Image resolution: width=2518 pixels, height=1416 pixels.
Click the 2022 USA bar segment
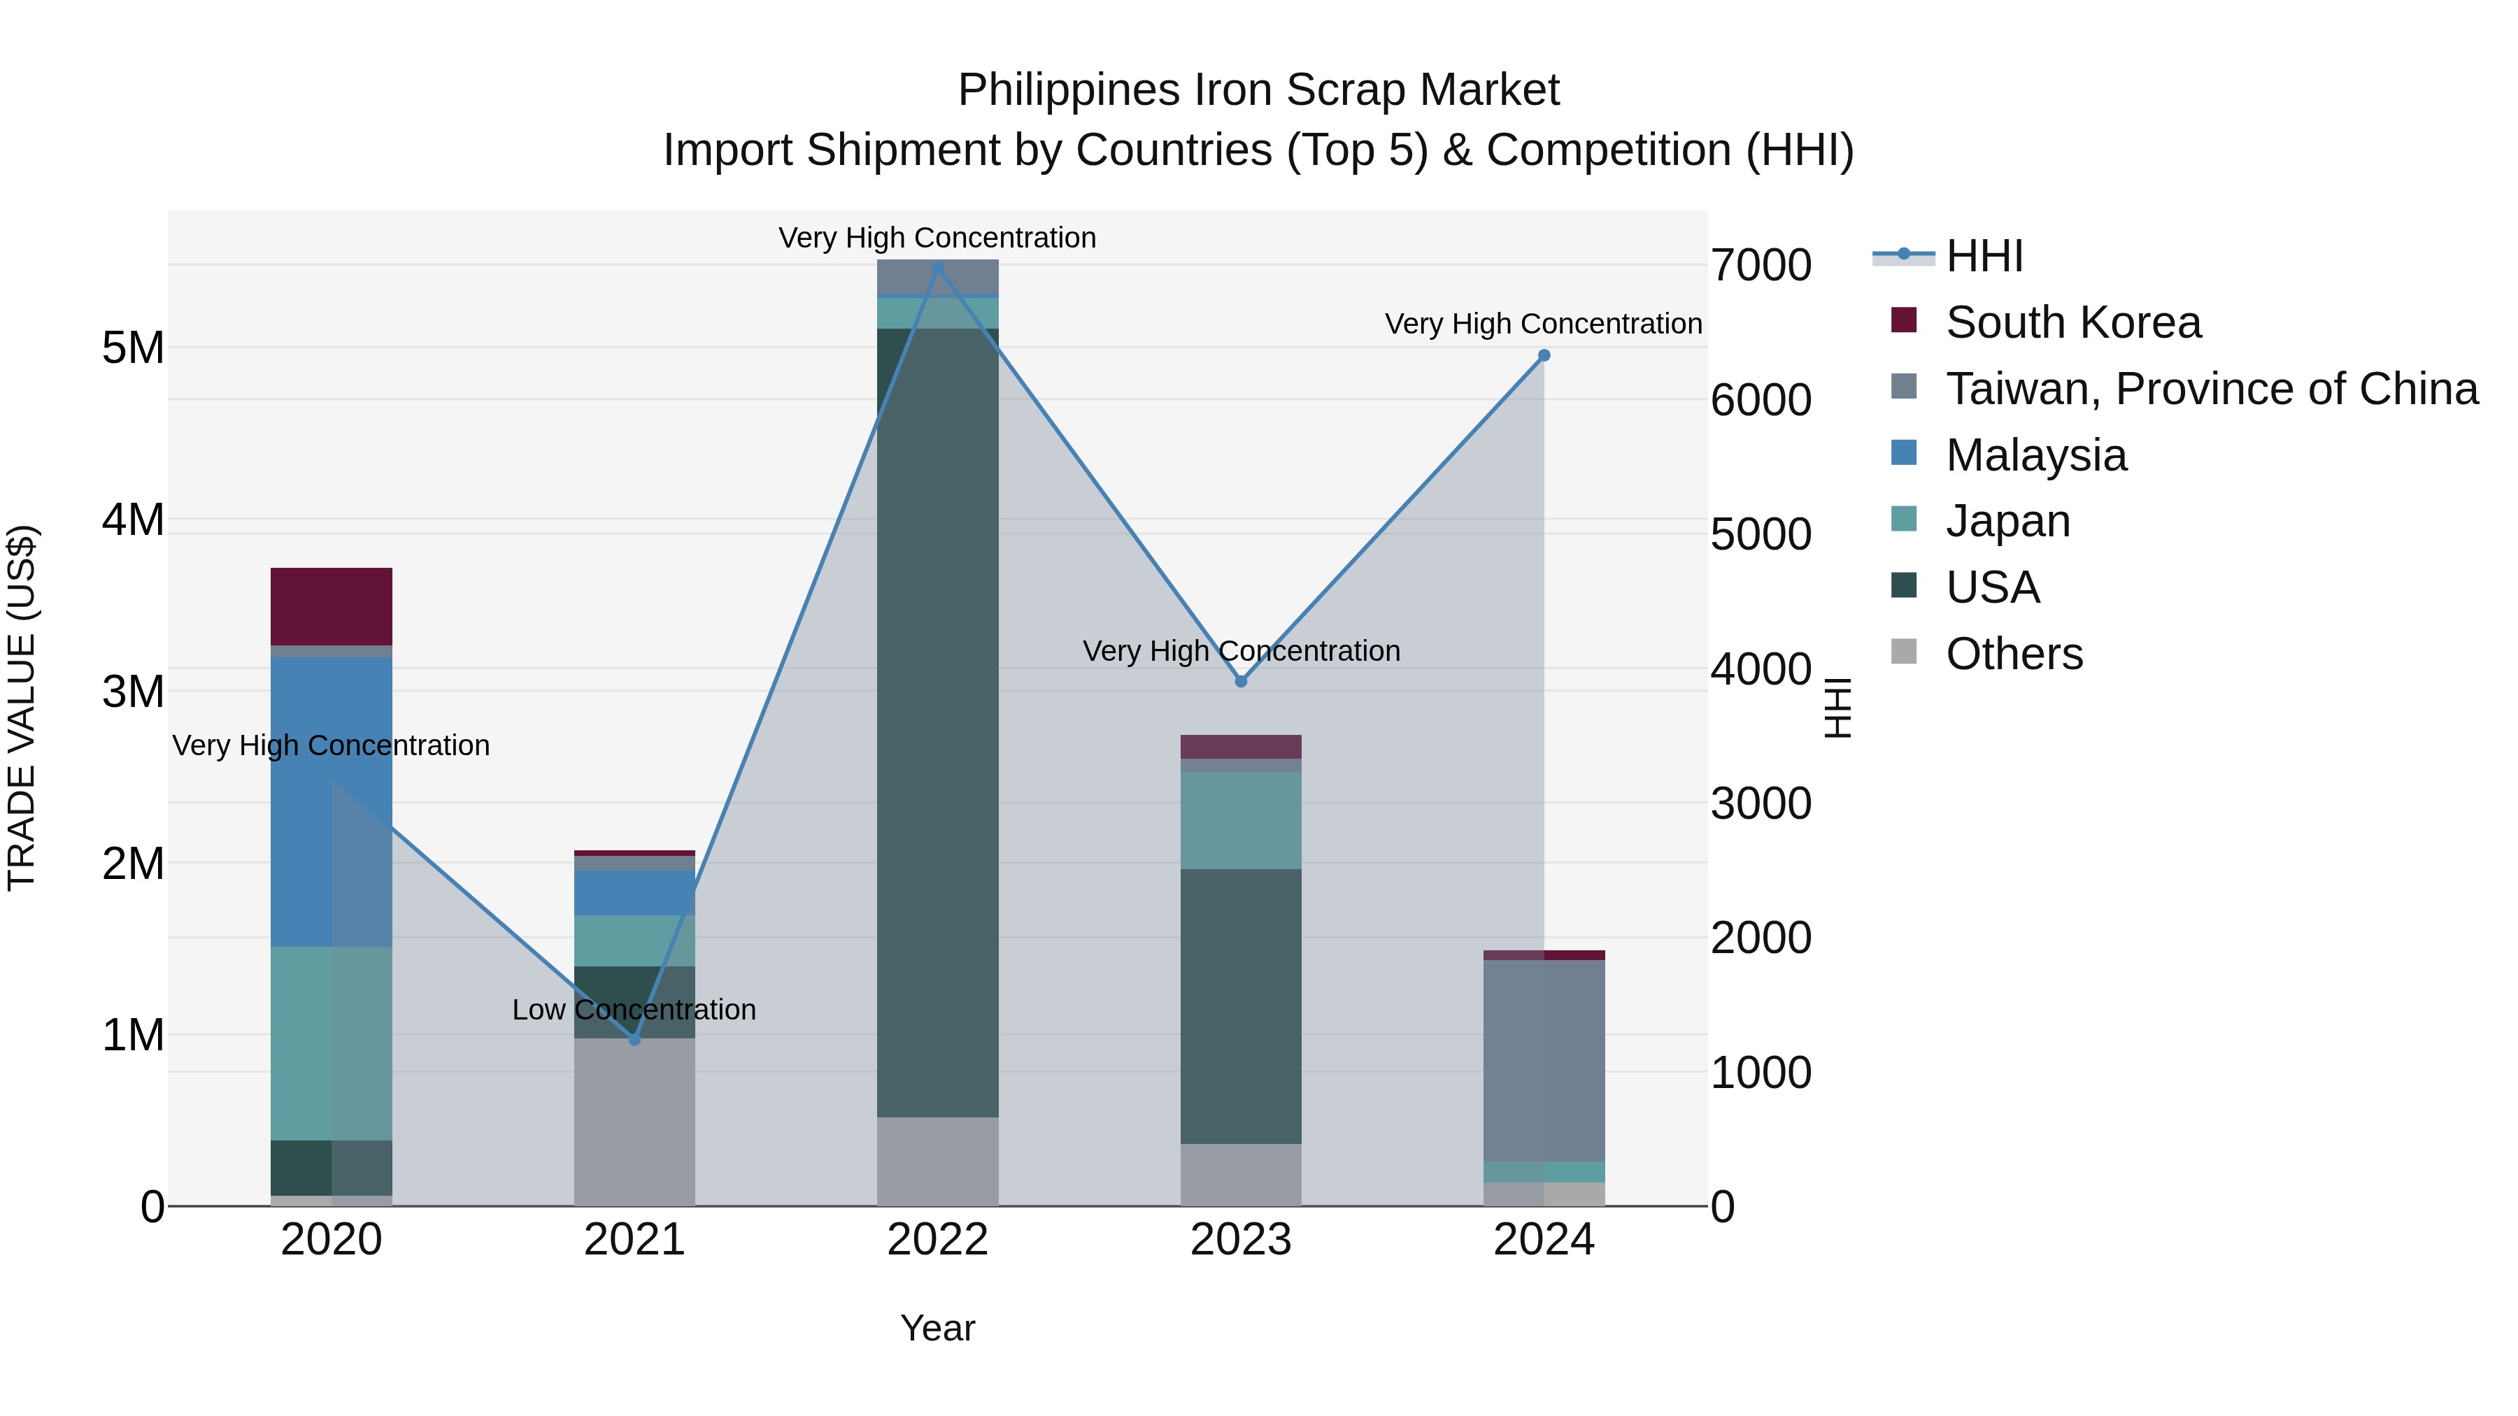tap(937, 723)
